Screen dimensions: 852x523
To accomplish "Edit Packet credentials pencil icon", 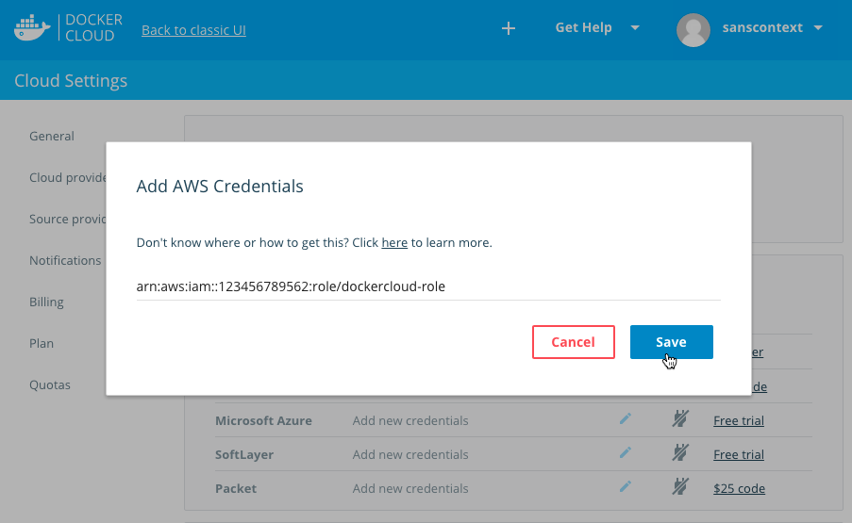I will click(625, 488).
